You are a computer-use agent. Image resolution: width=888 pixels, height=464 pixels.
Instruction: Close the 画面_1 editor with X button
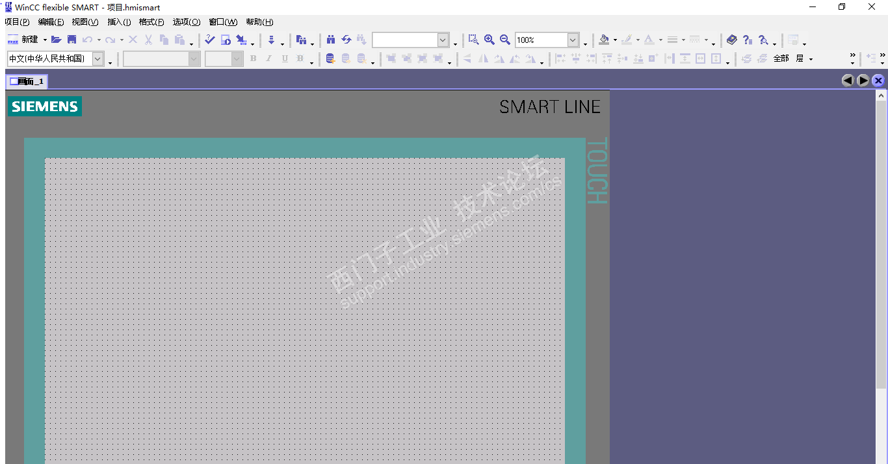pos(878,81)
